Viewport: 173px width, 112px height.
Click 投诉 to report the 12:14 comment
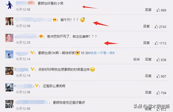coord(137,60)
